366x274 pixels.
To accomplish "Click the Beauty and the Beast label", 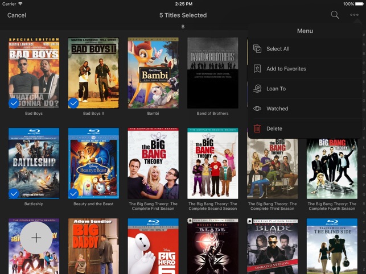I will pos(93,204).
